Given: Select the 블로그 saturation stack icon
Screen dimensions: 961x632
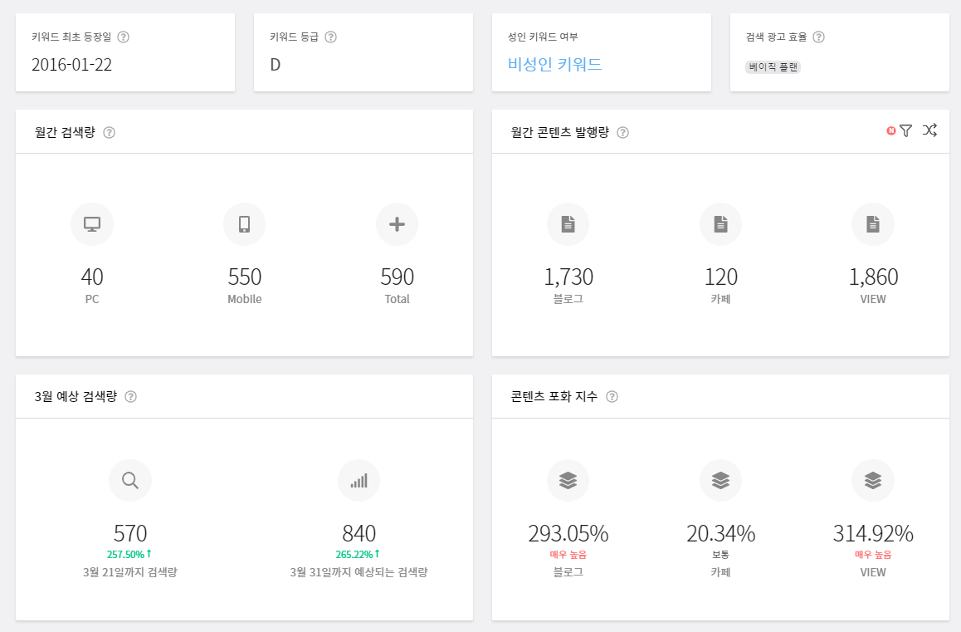Looking at the screenshot, I should [x=568, y=480].
